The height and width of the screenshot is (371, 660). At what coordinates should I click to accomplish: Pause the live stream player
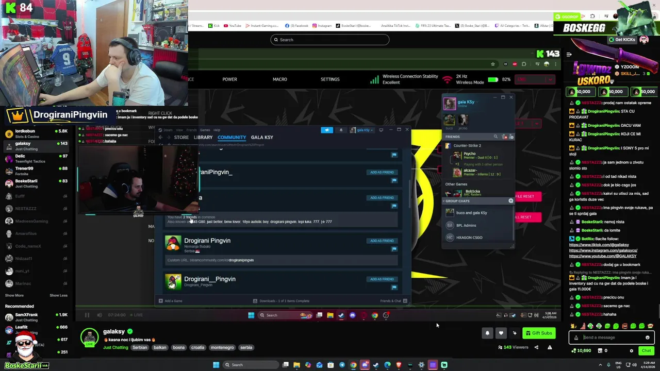(x=87, y=315)
